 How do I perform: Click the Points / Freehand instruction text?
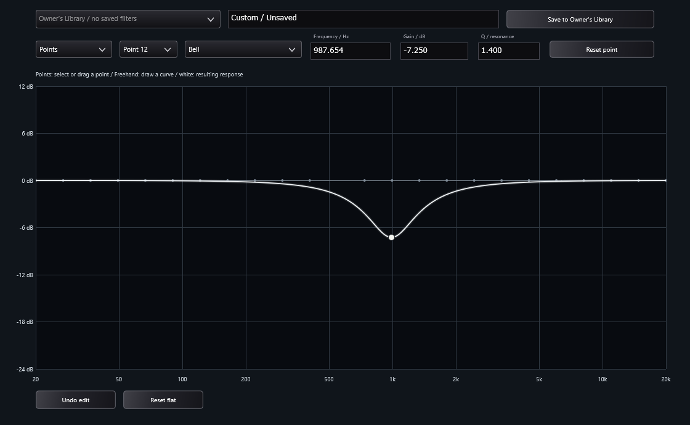(139, 75)
